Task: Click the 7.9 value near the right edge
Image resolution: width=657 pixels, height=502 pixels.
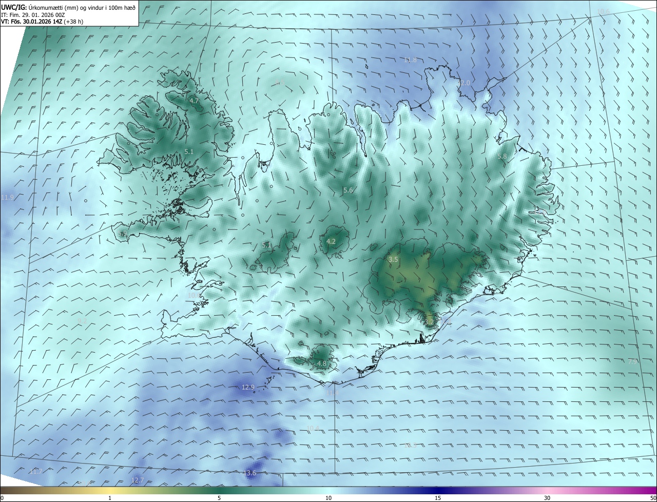Action: (633, 362)
